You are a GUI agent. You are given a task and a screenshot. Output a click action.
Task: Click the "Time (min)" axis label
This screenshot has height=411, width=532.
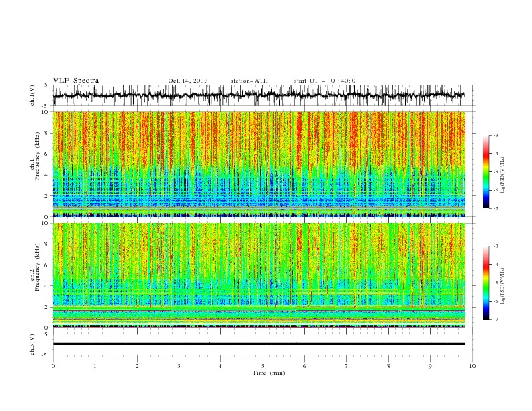pyautogui.click(x=269, y=373)
